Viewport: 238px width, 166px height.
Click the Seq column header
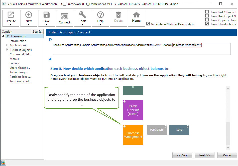[35, 32]
